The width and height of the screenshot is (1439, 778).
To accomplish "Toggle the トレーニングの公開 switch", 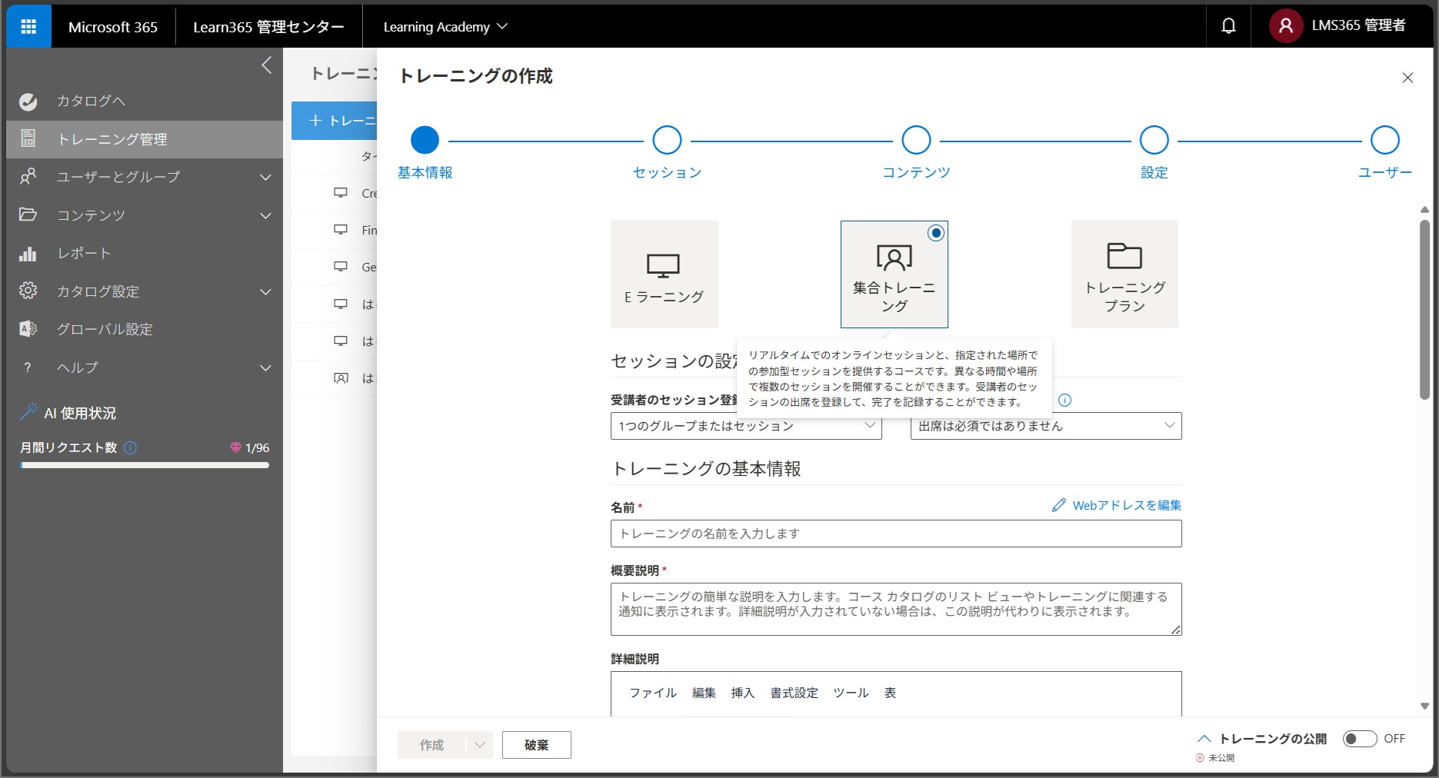I will [1359, 739].
